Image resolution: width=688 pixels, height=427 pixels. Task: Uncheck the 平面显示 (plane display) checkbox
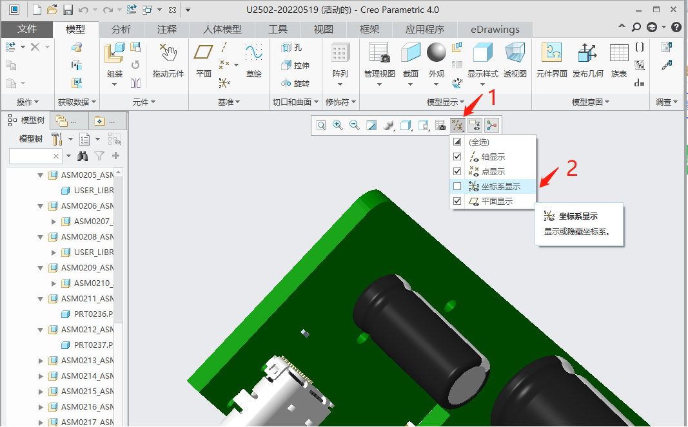(457, 202)
